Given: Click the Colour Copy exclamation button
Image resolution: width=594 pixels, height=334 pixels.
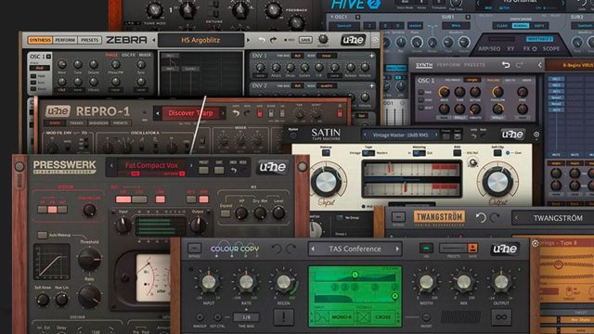Looking at the screenshot, I should pos(283,317).
